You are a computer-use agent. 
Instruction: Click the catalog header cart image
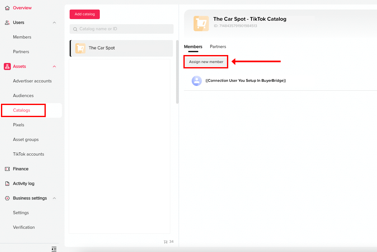201,24
